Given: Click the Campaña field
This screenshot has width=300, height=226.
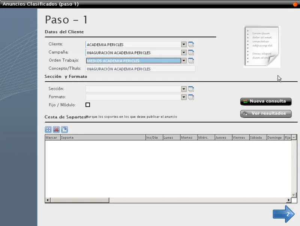Looking at the screenshot, I should point(133,53).
